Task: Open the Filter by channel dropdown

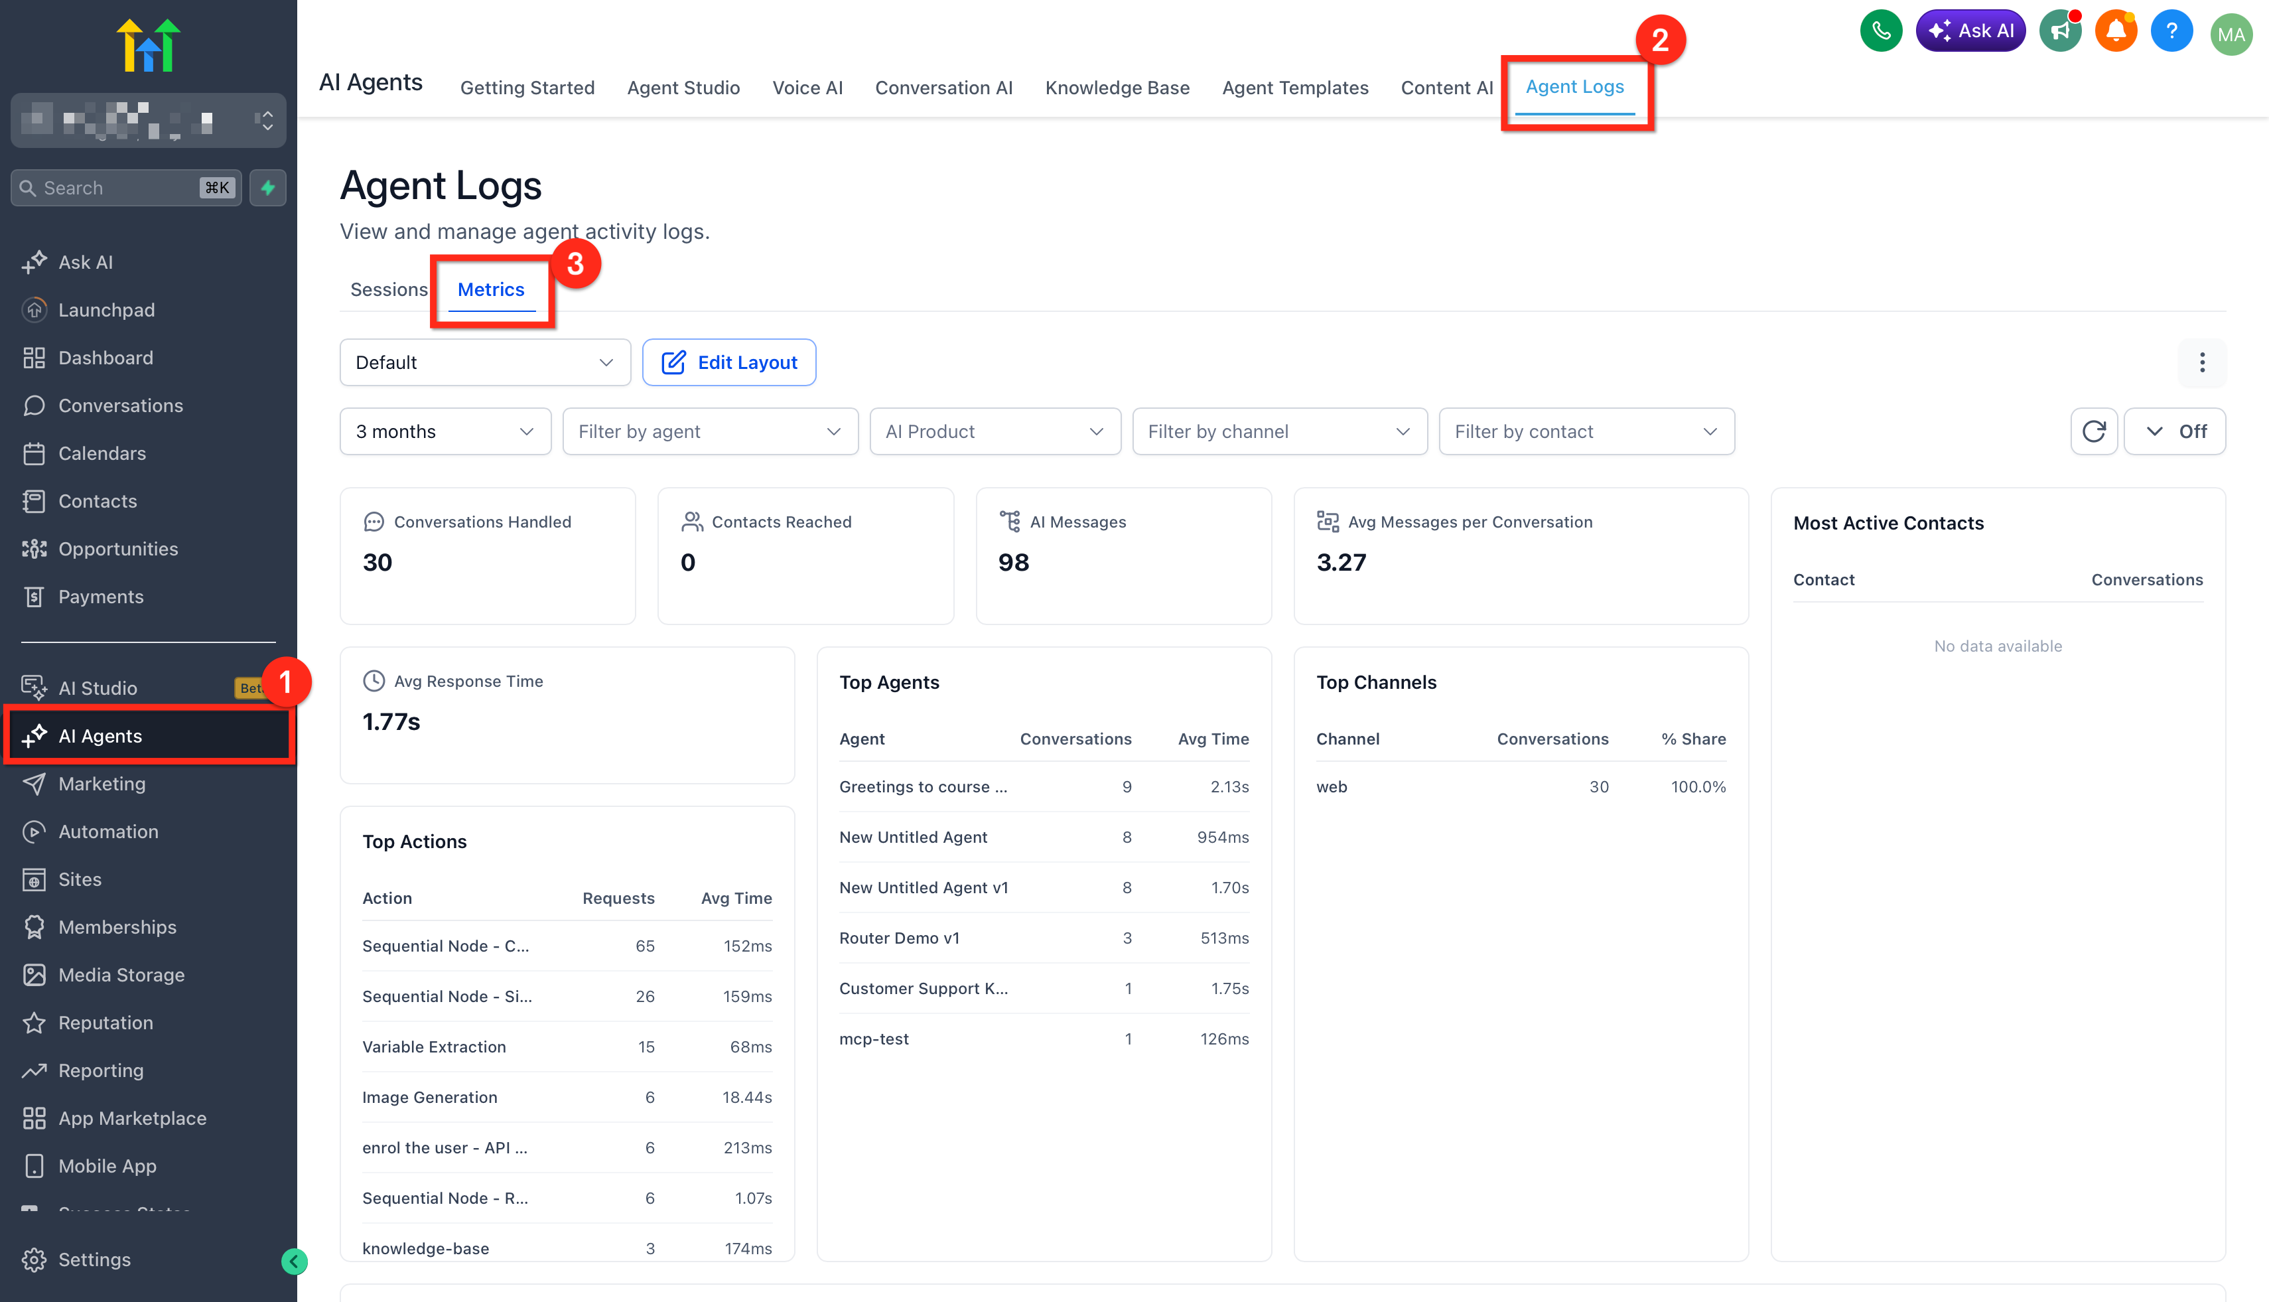Action: 1279,432
